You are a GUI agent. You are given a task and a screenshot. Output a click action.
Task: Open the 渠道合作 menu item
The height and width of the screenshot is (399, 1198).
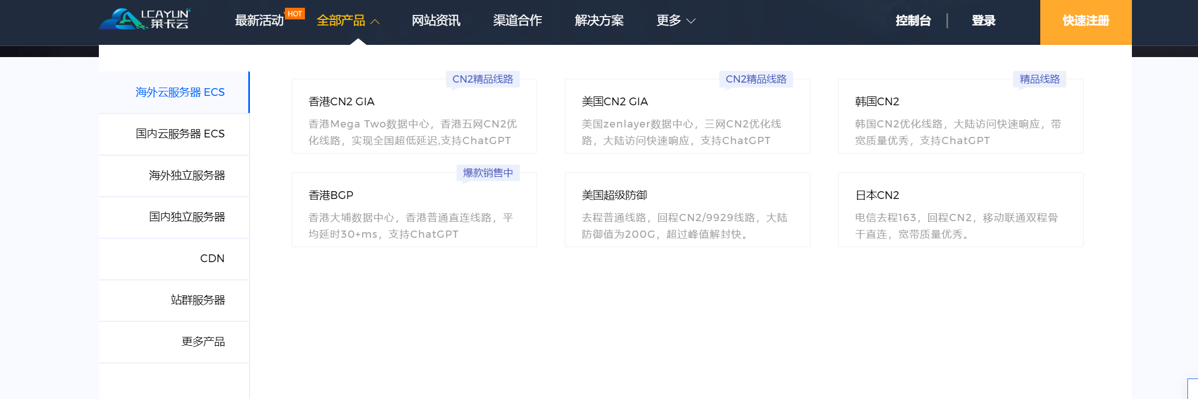(x=517, y=21)
